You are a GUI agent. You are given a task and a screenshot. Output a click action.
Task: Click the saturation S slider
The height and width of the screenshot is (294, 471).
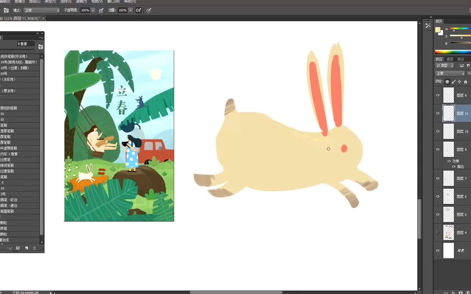pyautogui.click(x=460, y=36)
